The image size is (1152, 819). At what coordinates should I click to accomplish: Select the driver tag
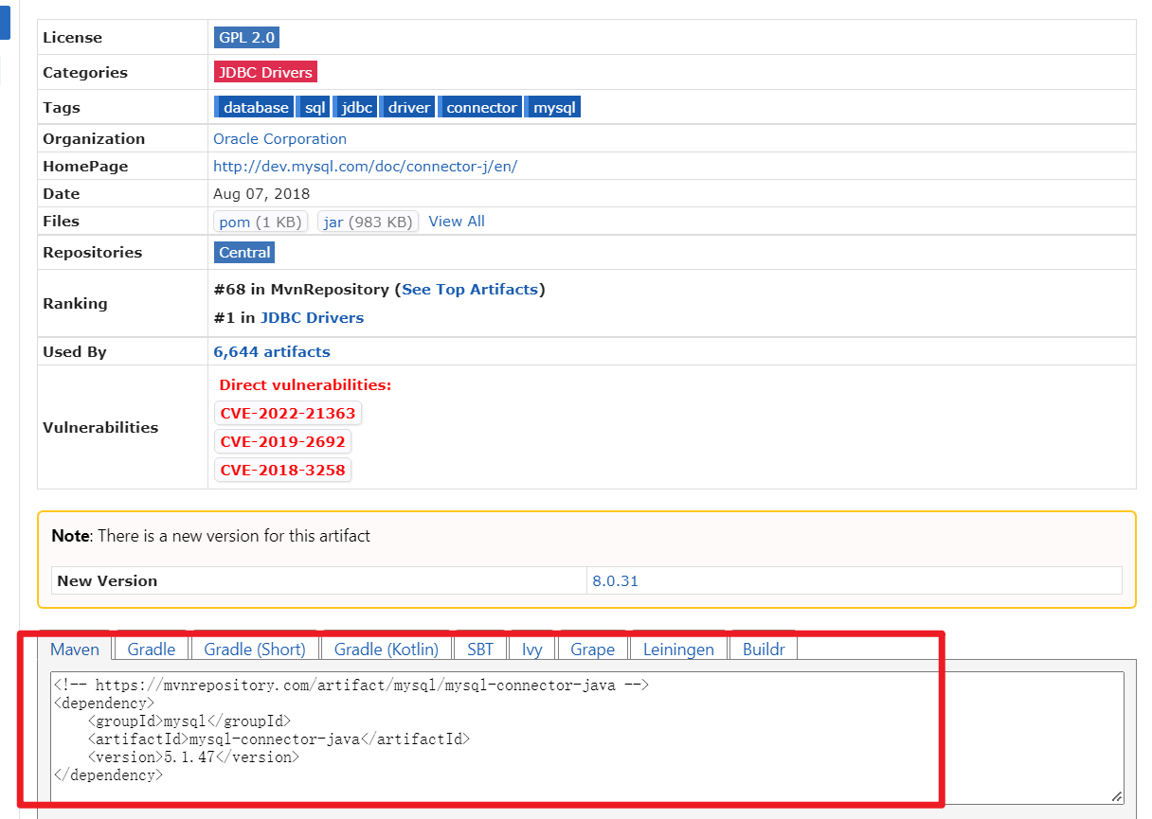[x=406, y=107]
